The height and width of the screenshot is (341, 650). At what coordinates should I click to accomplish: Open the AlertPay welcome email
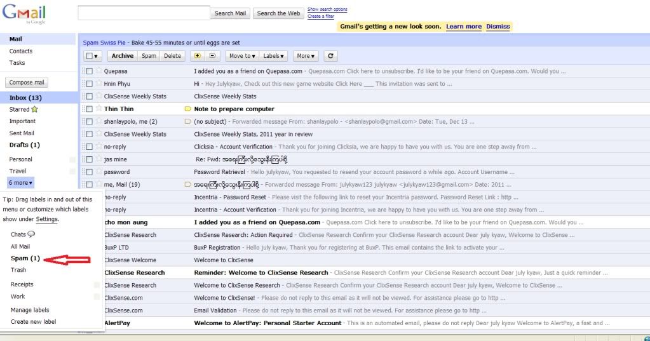click(x=267, y=323)
